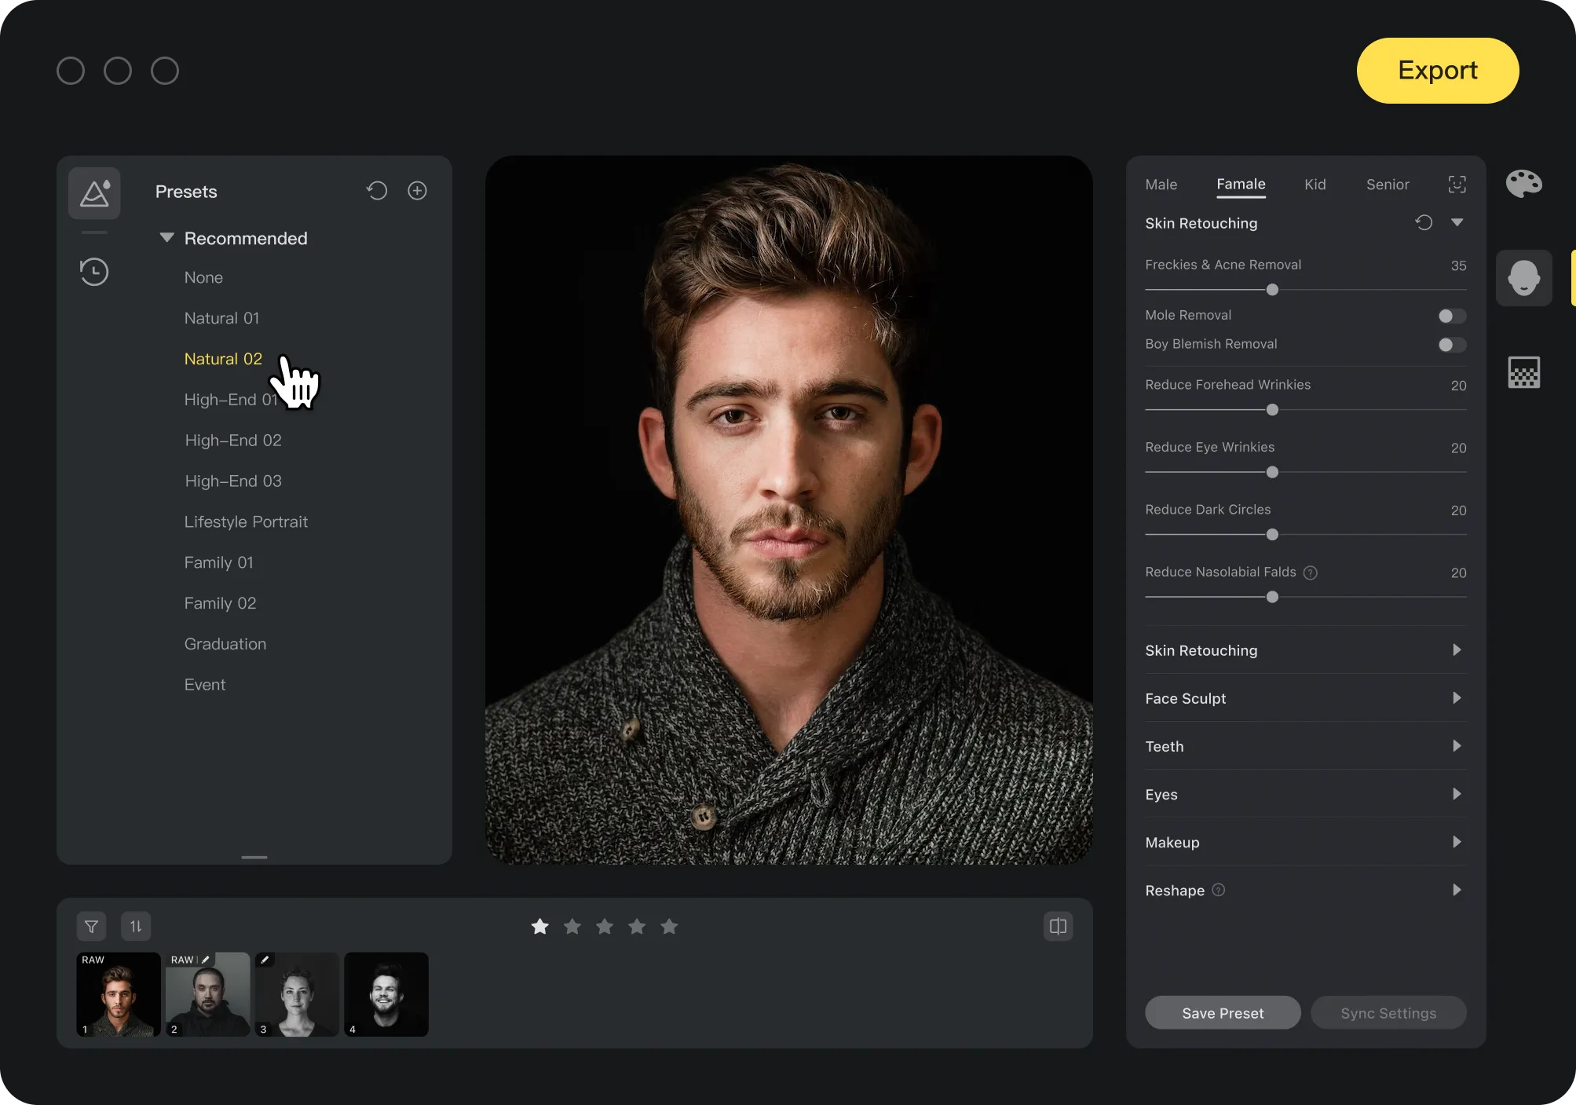The height and width of the screenshot is (1105, 1576).
Task: Open the filter funnel icon in the filmstrip
Action: [91, 927]
